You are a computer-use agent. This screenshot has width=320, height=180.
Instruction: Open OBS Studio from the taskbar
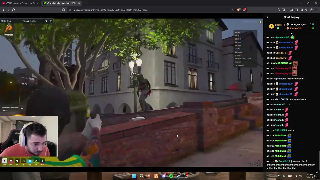click(186, 176)
